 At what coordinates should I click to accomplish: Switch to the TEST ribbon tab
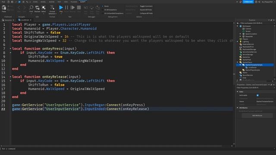[x=59, y=2]
